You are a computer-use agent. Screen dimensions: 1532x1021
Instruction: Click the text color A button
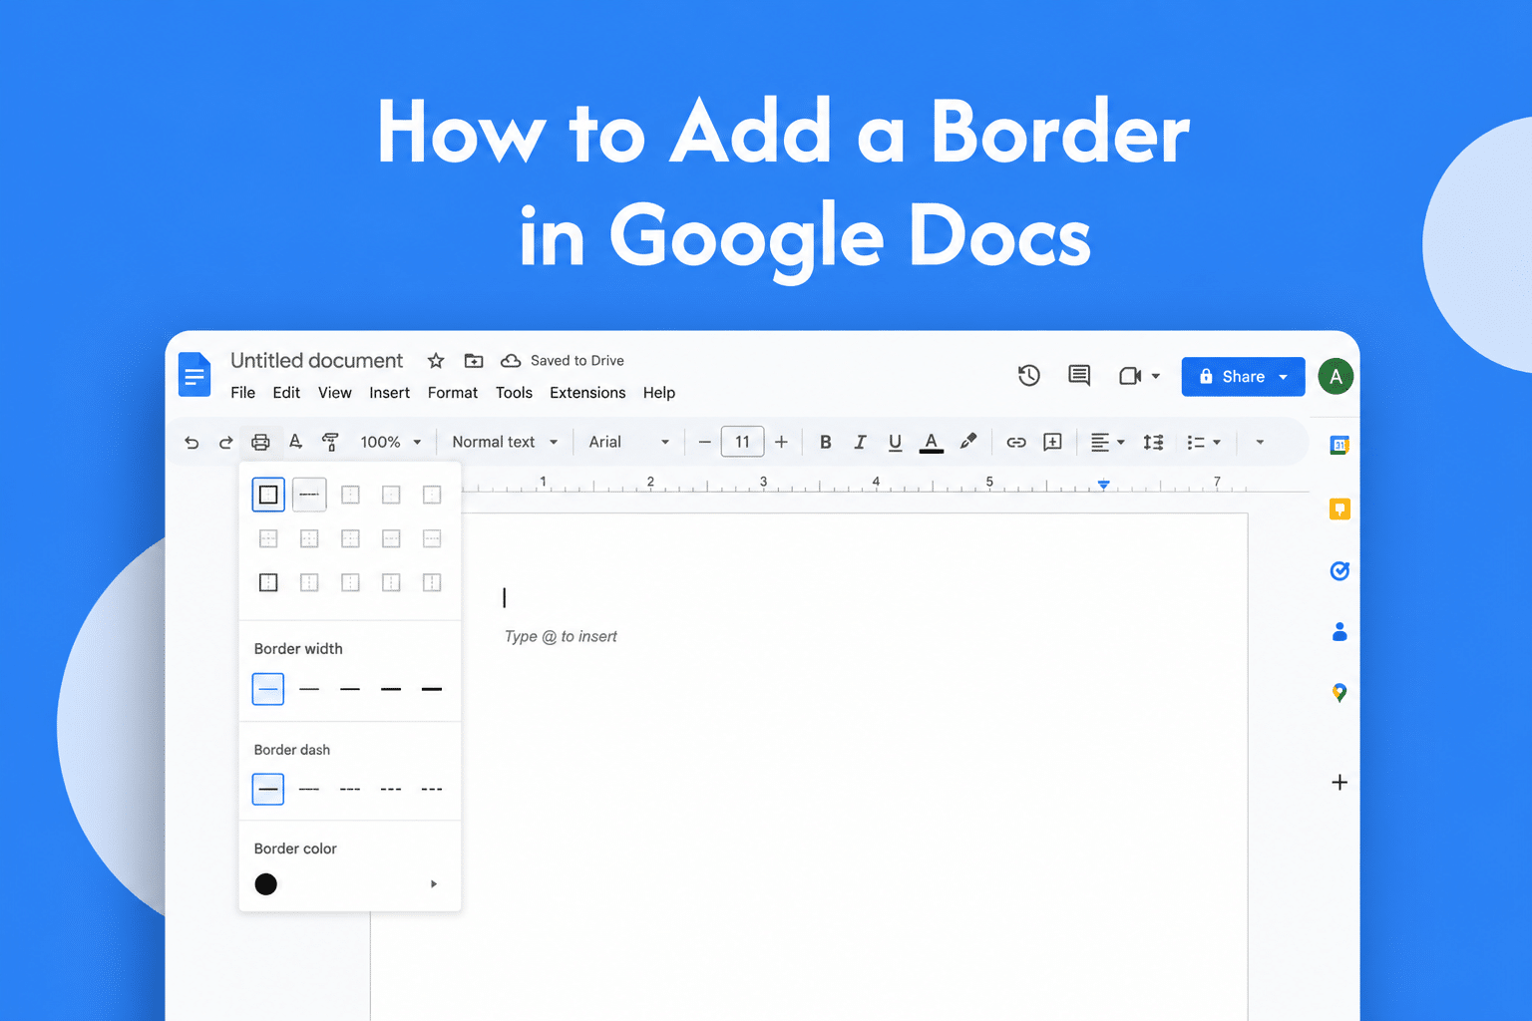pos(931,443)
